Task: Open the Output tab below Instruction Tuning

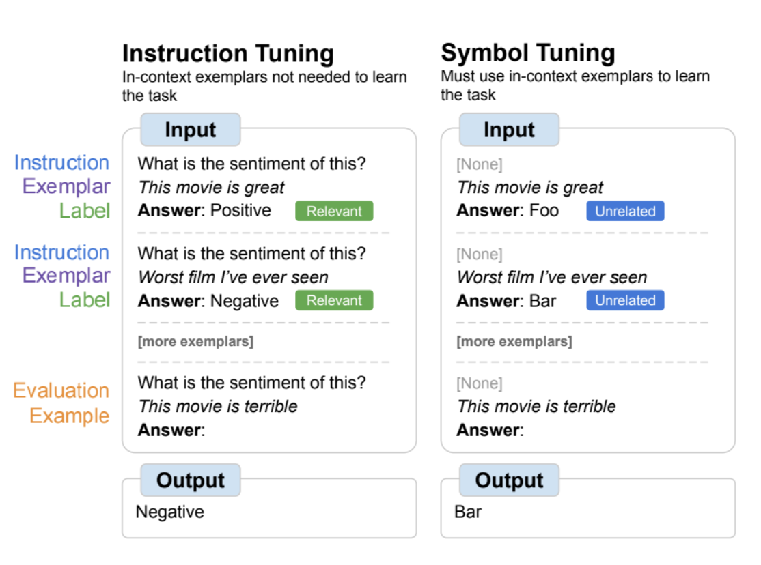Action: 190,480
